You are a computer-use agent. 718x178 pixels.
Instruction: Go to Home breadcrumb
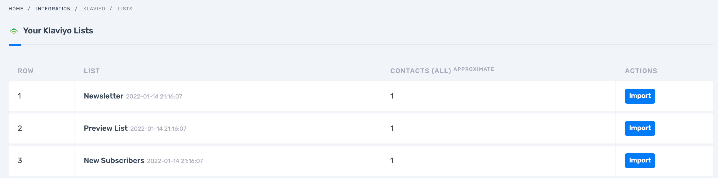point(16,9)
